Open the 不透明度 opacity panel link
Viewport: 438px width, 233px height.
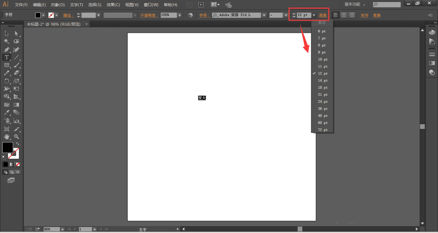(x=149, y=15)
